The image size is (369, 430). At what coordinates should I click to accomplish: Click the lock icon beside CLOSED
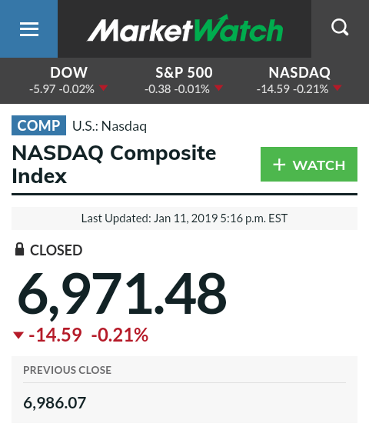coord(19,249)
